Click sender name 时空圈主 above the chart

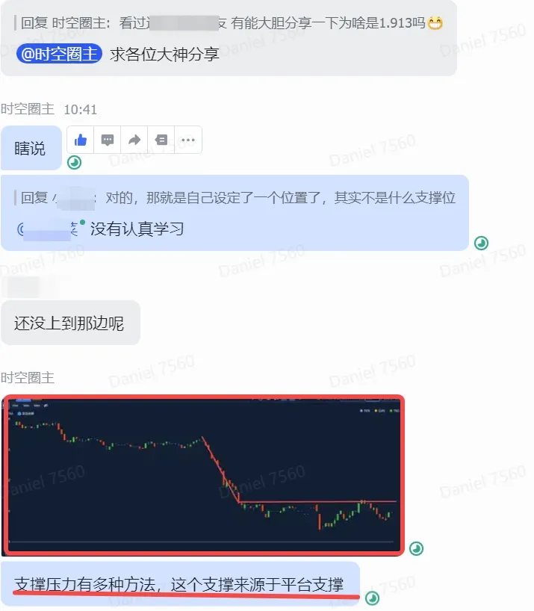[28, 378]
